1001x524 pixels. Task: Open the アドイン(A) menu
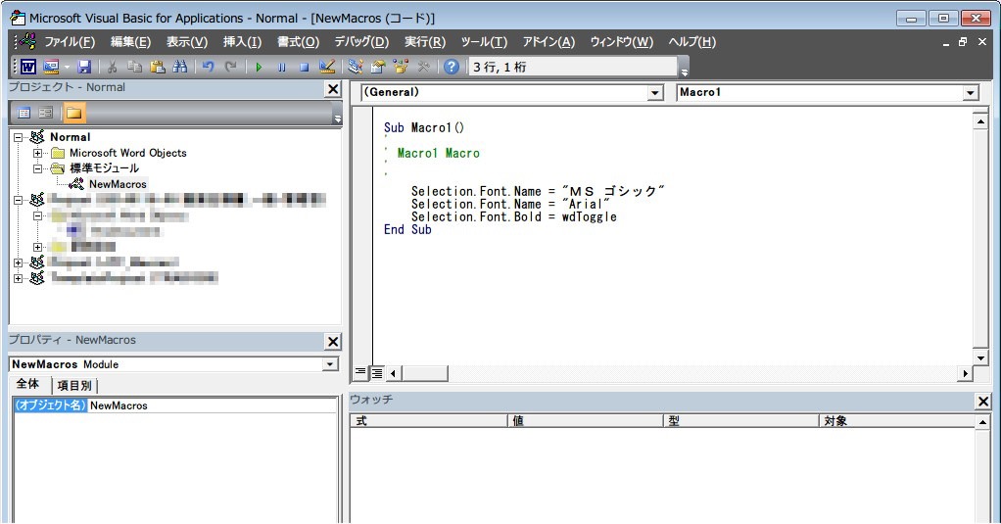coord(549,42)
